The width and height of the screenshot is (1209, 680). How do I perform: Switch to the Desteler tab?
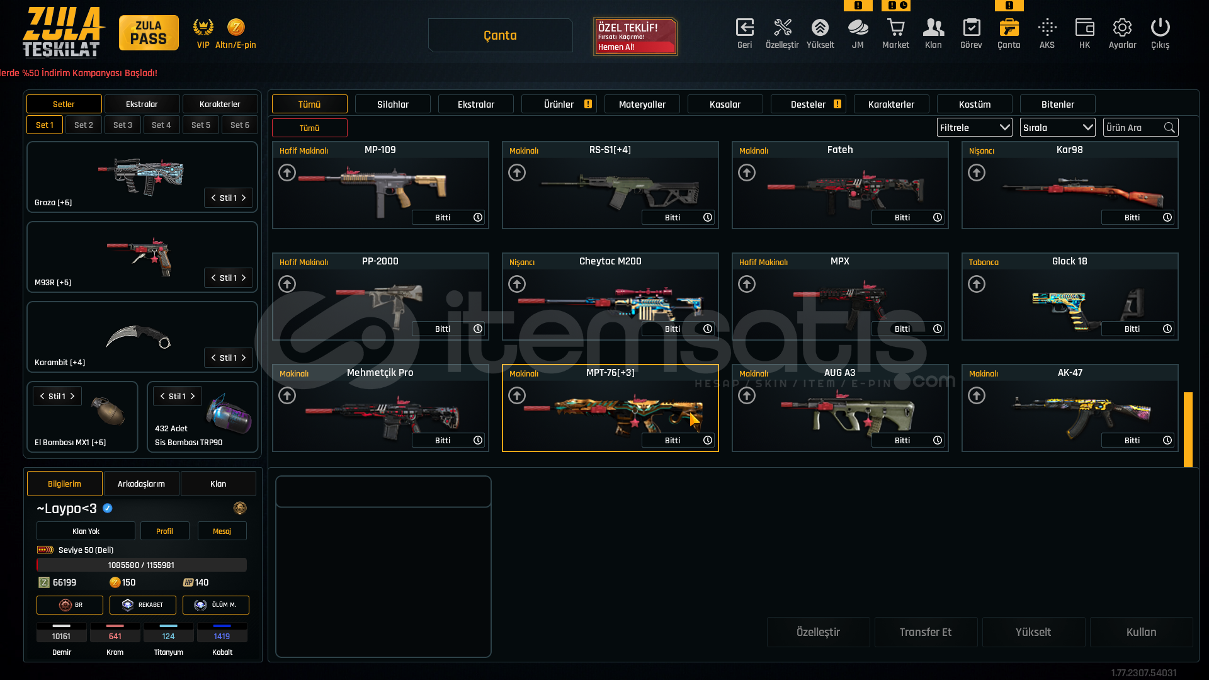point(809,105)
